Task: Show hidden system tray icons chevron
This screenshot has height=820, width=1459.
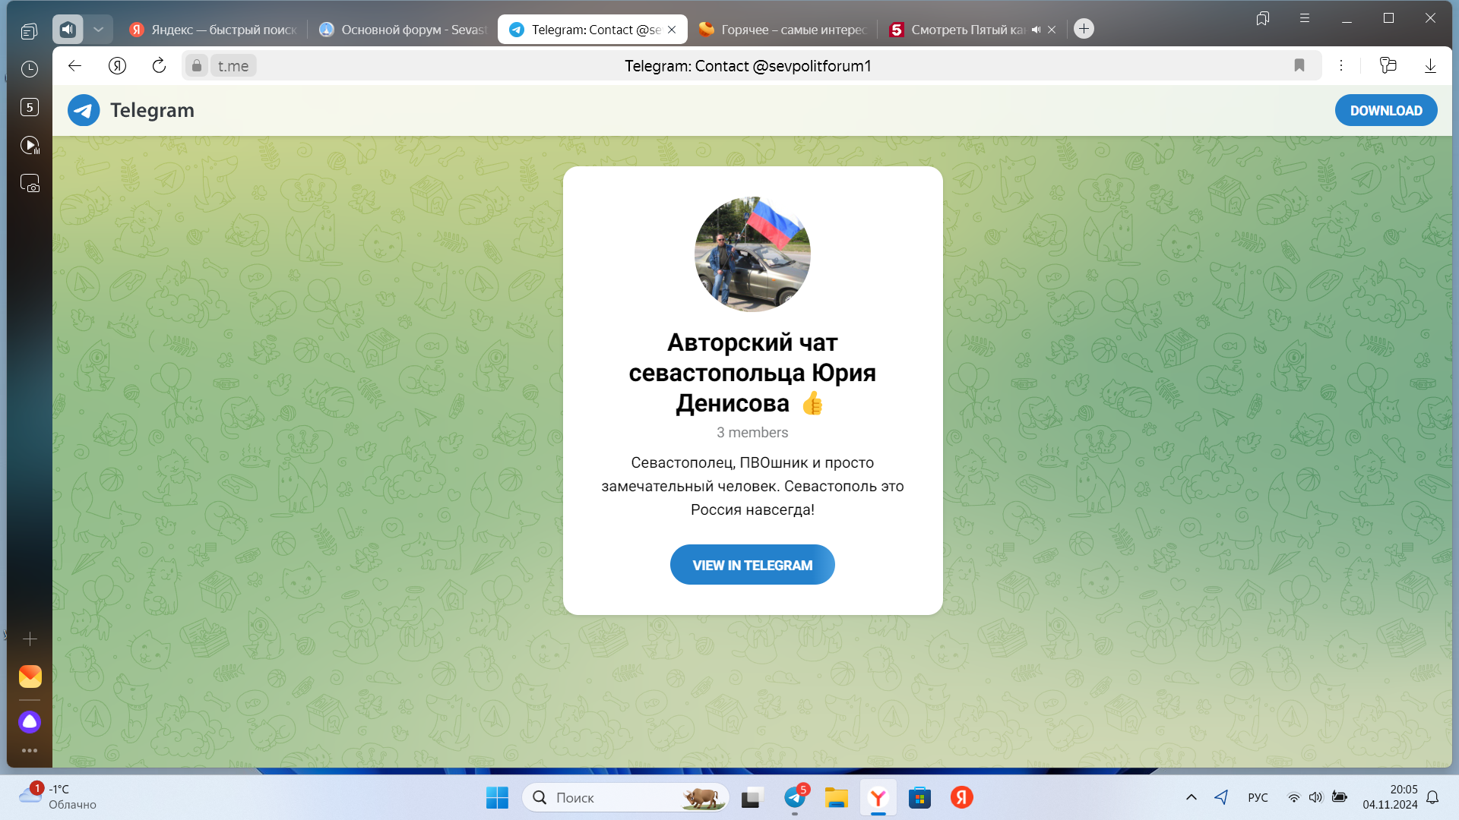Action: click(1192, 797)
